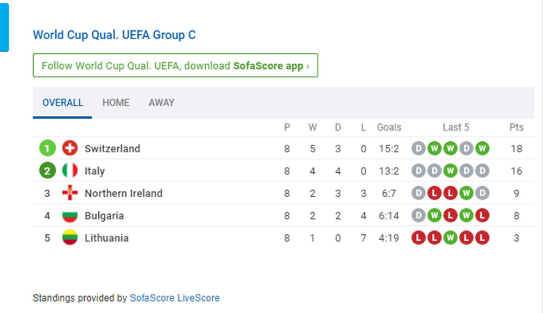The image size is (556, 313).
Task: Click the Pts column header
Action: tap(516, 127)
